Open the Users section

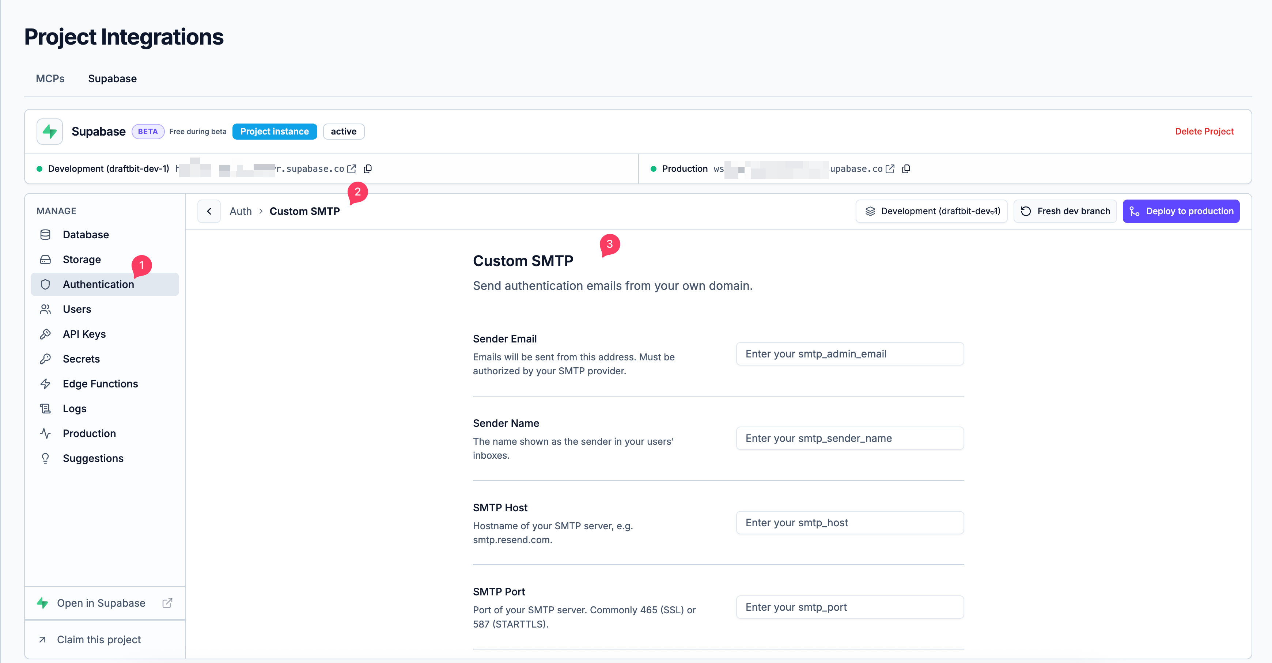pos(105,309)
